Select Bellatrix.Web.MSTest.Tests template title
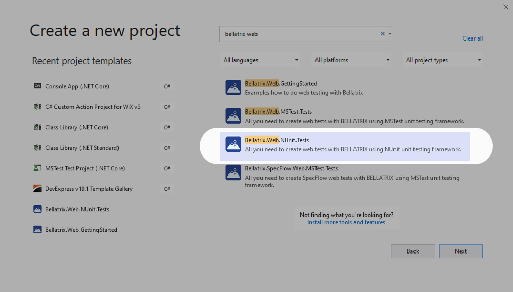This screenshot has height=292, width=513. [x=279, y=112]
